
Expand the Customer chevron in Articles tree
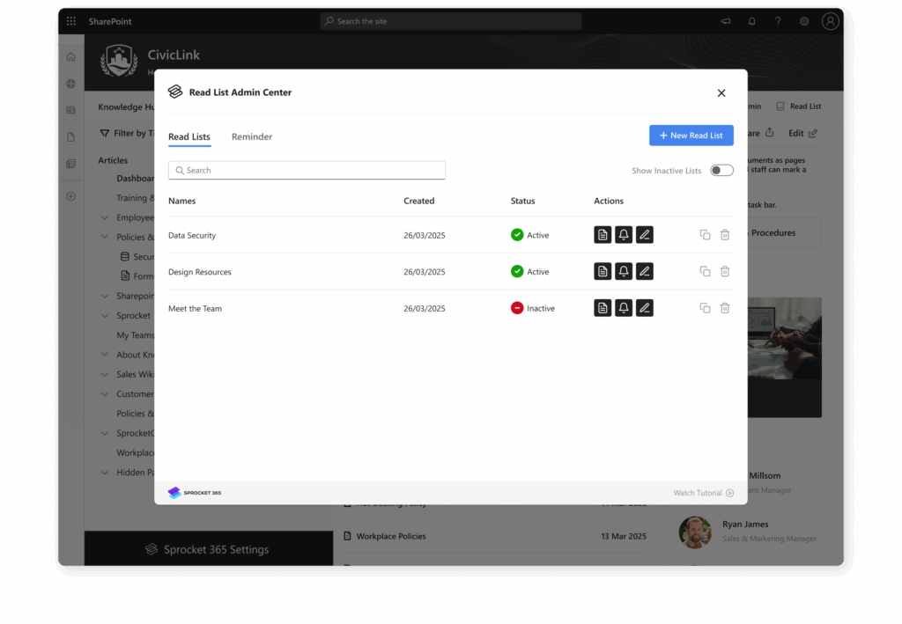105,394
